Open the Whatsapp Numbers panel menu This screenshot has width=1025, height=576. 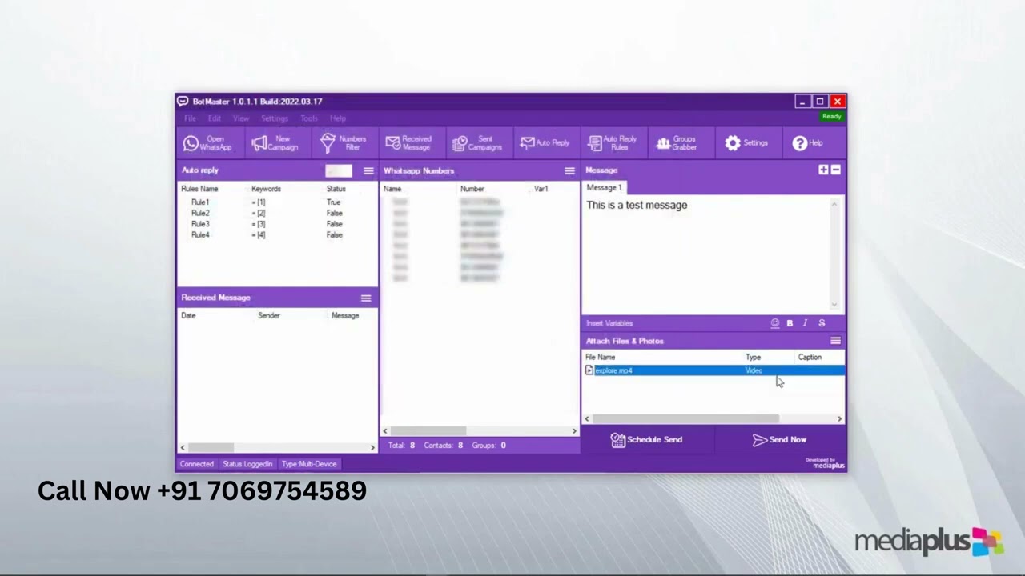point(569,171)
